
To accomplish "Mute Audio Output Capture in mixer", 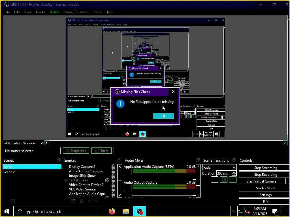I will [x=128, y=188].
